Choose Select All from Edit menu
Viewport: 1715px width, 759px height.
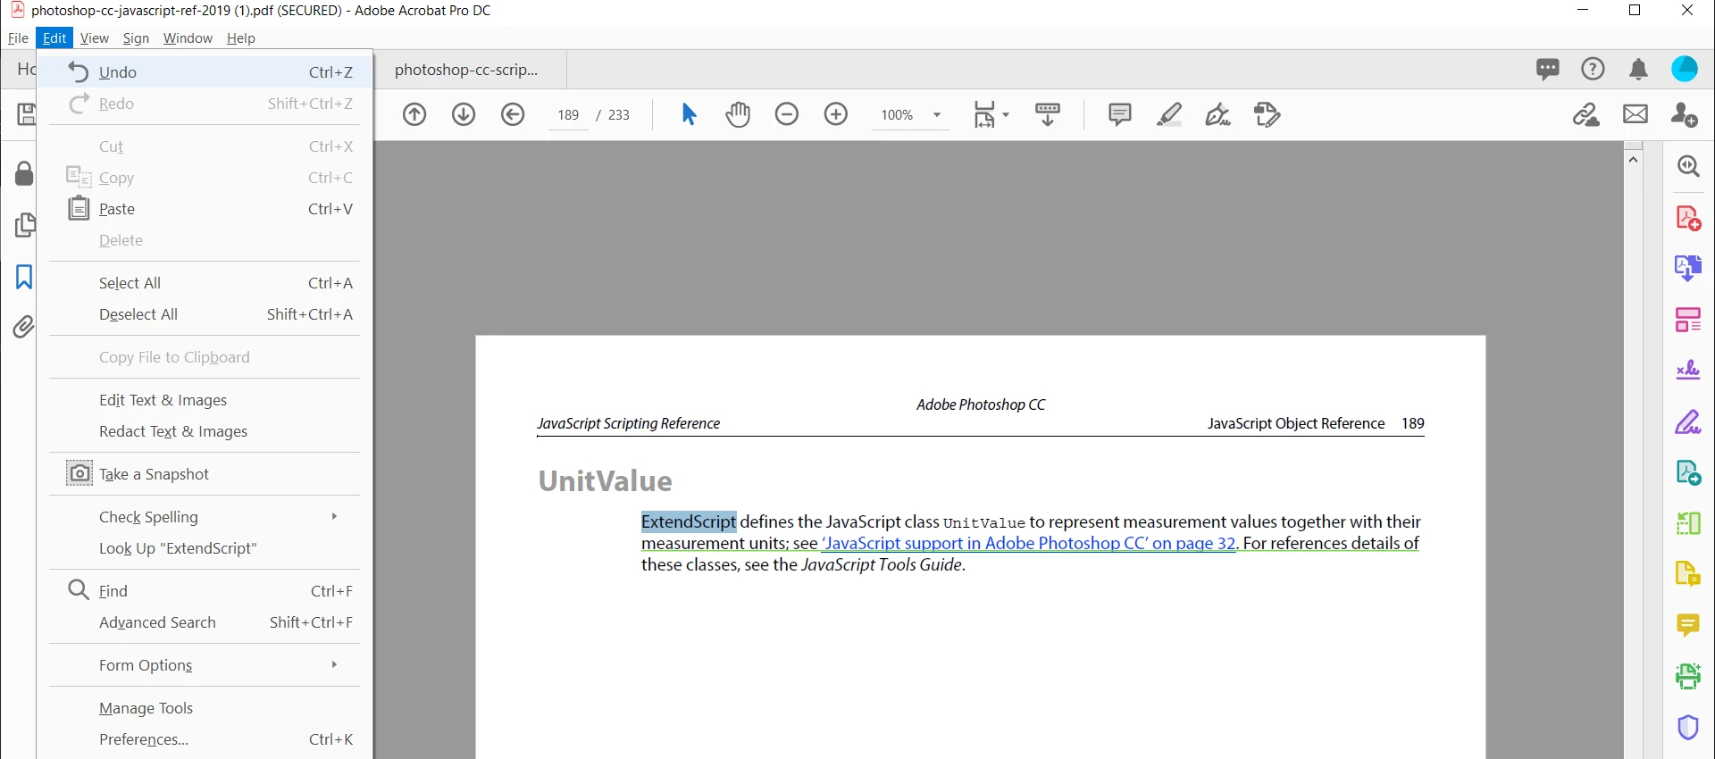tap(205, 283)
